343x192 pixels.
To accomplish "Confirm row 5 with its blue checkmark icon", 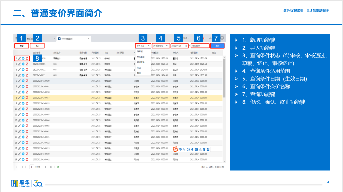I will (23, 81).
